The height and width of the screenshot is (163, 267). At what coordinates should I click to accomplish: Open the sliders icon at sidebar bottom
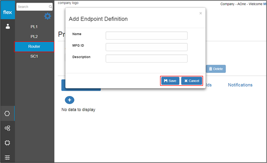coord(7,157)
